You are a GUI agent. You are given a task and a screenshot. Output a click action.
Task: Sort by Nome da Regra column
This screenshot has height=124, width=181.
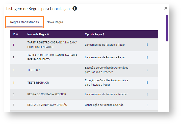click(38, 34)
